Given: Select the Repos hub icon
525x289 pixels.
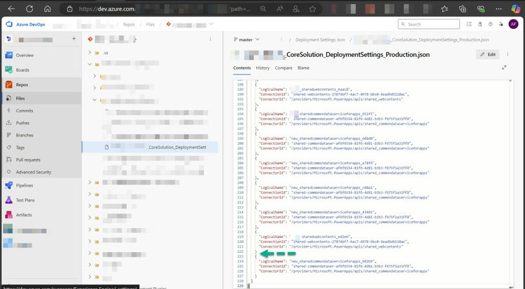Looking at the screenshot, I should (9, 84).
